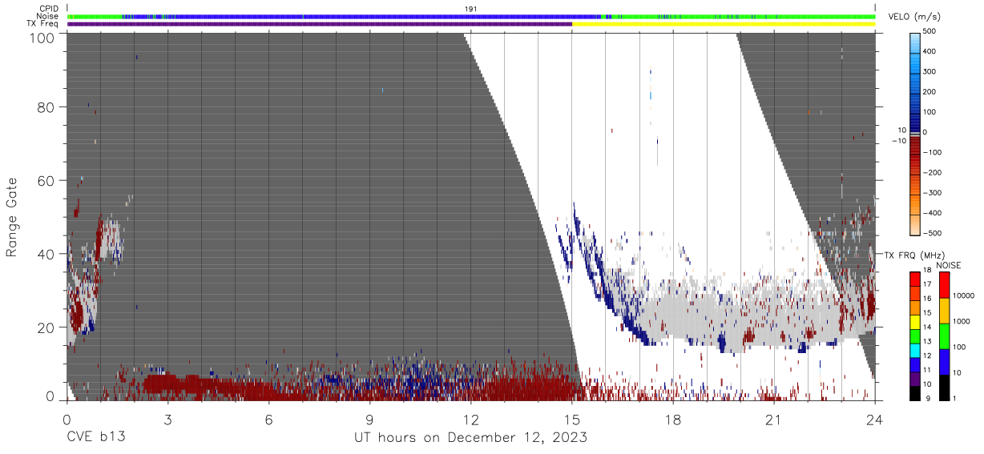
Task: Click the Noise row label at top left
Action: click(48, 16)
